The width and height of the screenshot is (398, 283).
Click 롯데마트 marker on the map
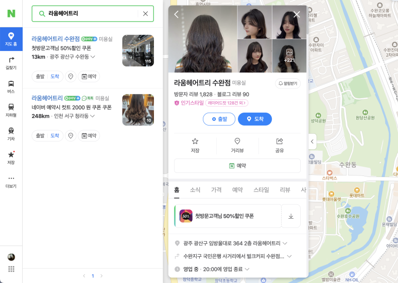(357, 192)
